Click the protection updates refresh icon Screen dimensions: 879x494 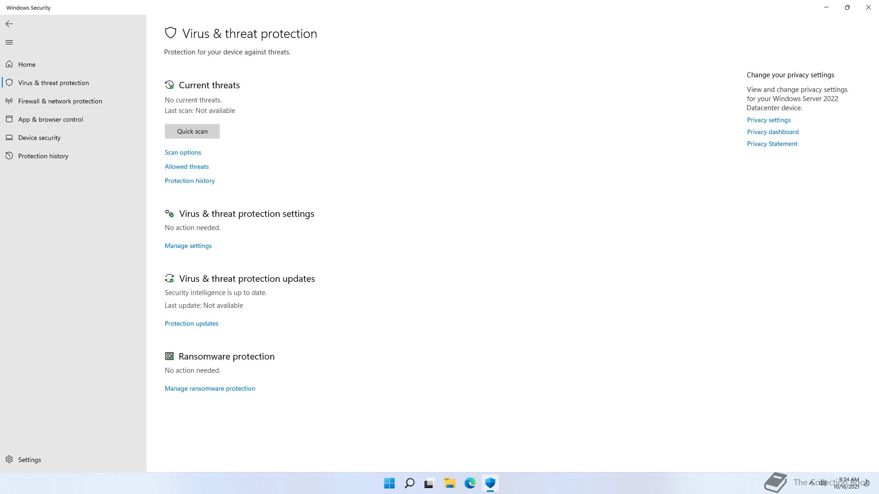pyautogui.click(x=169, y=278)
